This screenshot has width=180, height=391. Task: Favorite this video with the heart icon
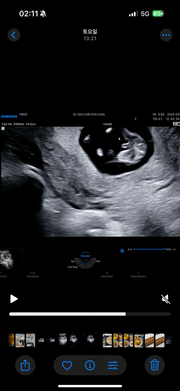[x=67, y=366]
